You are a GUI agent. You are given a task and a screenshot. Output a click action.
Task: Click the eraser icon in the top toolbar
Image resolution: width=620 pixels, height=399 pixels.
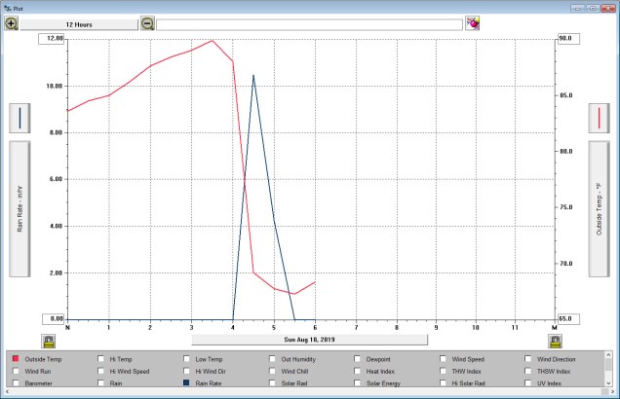473,22
